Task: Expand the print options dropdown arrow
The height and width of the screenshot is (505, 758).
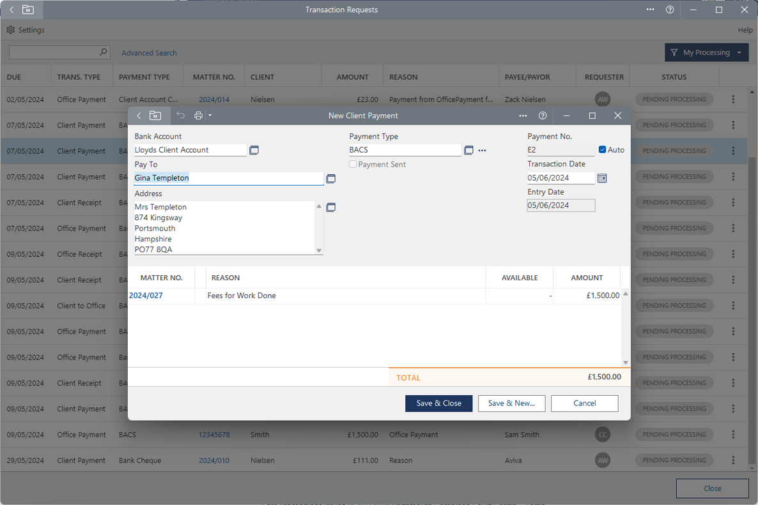Action: (x=210, y=116)
